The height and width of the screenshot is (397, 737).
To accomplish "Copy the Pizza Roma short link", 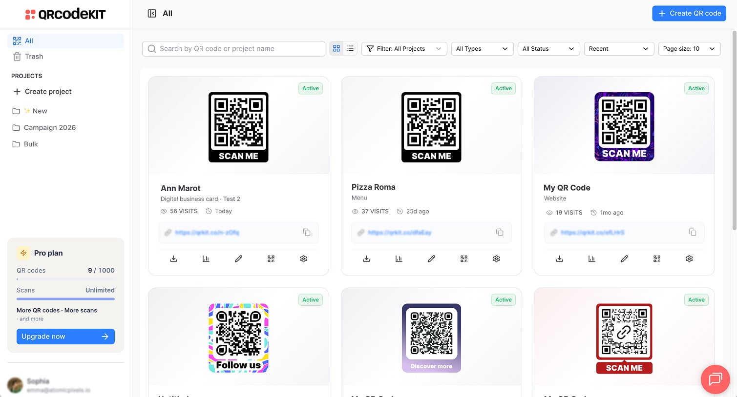I will 500,233.
